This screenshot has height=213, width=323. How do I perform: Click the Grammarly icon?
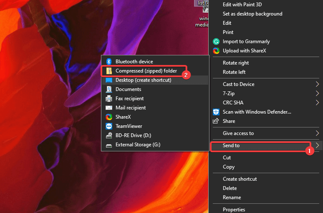(216, 42)
